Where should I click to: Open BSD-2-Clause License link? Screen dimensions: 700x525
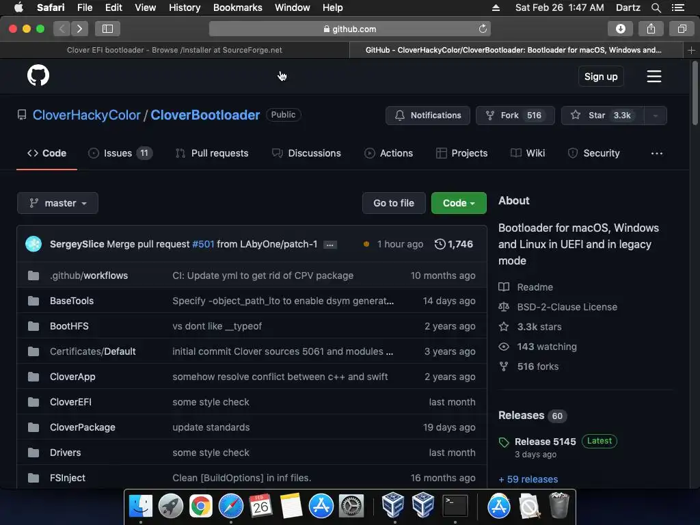567,307
